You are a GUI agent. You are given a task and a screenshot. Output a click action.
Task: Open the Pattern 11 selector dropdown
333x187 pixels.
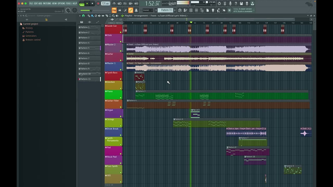(x=165, y=10)
